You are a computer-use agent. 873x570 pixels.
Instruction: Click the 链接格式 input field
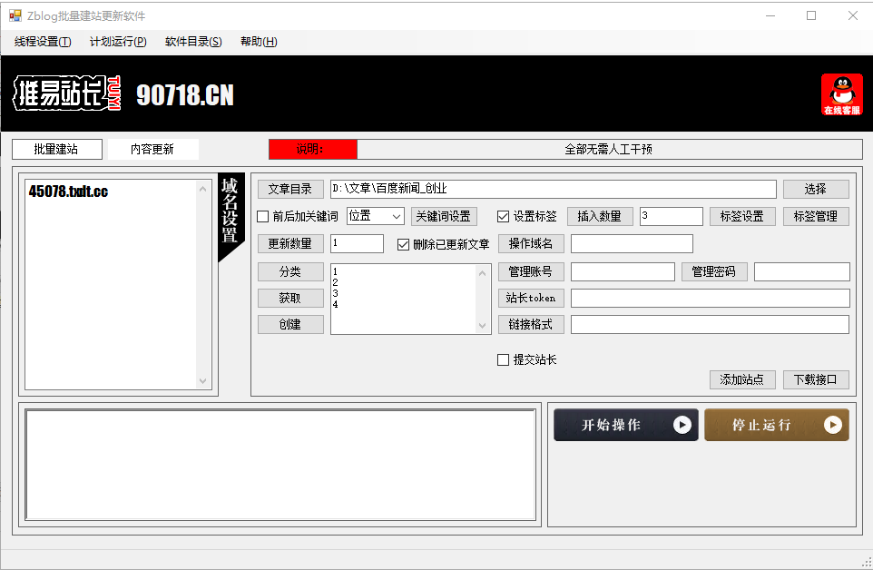click(x=710, y=325)
